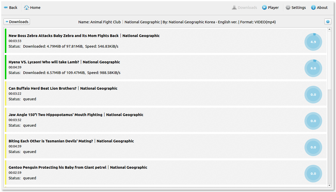Screen dimensions: 336x192
Task: Click the scrollbar up arrow
Action: click(329, 29)
